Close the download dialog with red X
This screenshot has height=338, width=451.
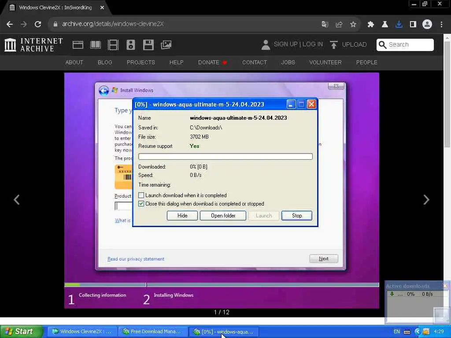[311, 104]
